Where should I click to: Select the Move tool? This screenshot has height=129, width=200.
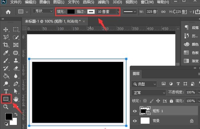pyautogui.click(x=6, y=29)
